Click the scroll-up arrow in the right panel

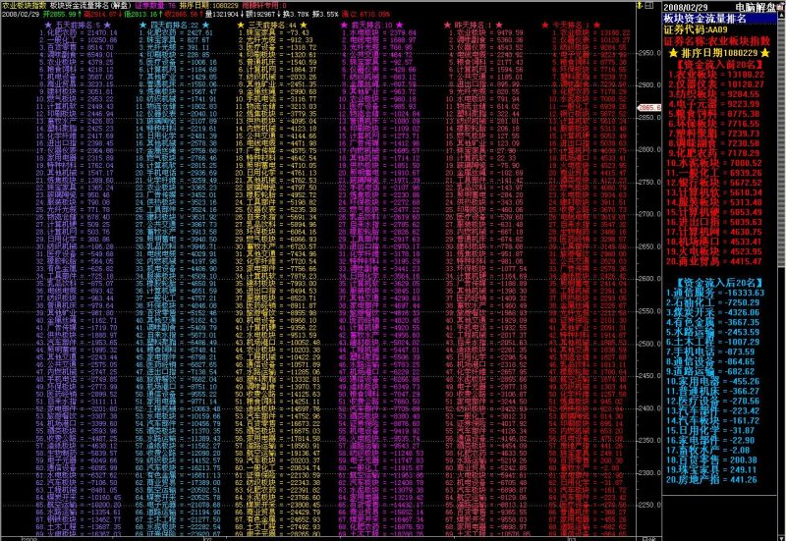(x=781, y=16)
